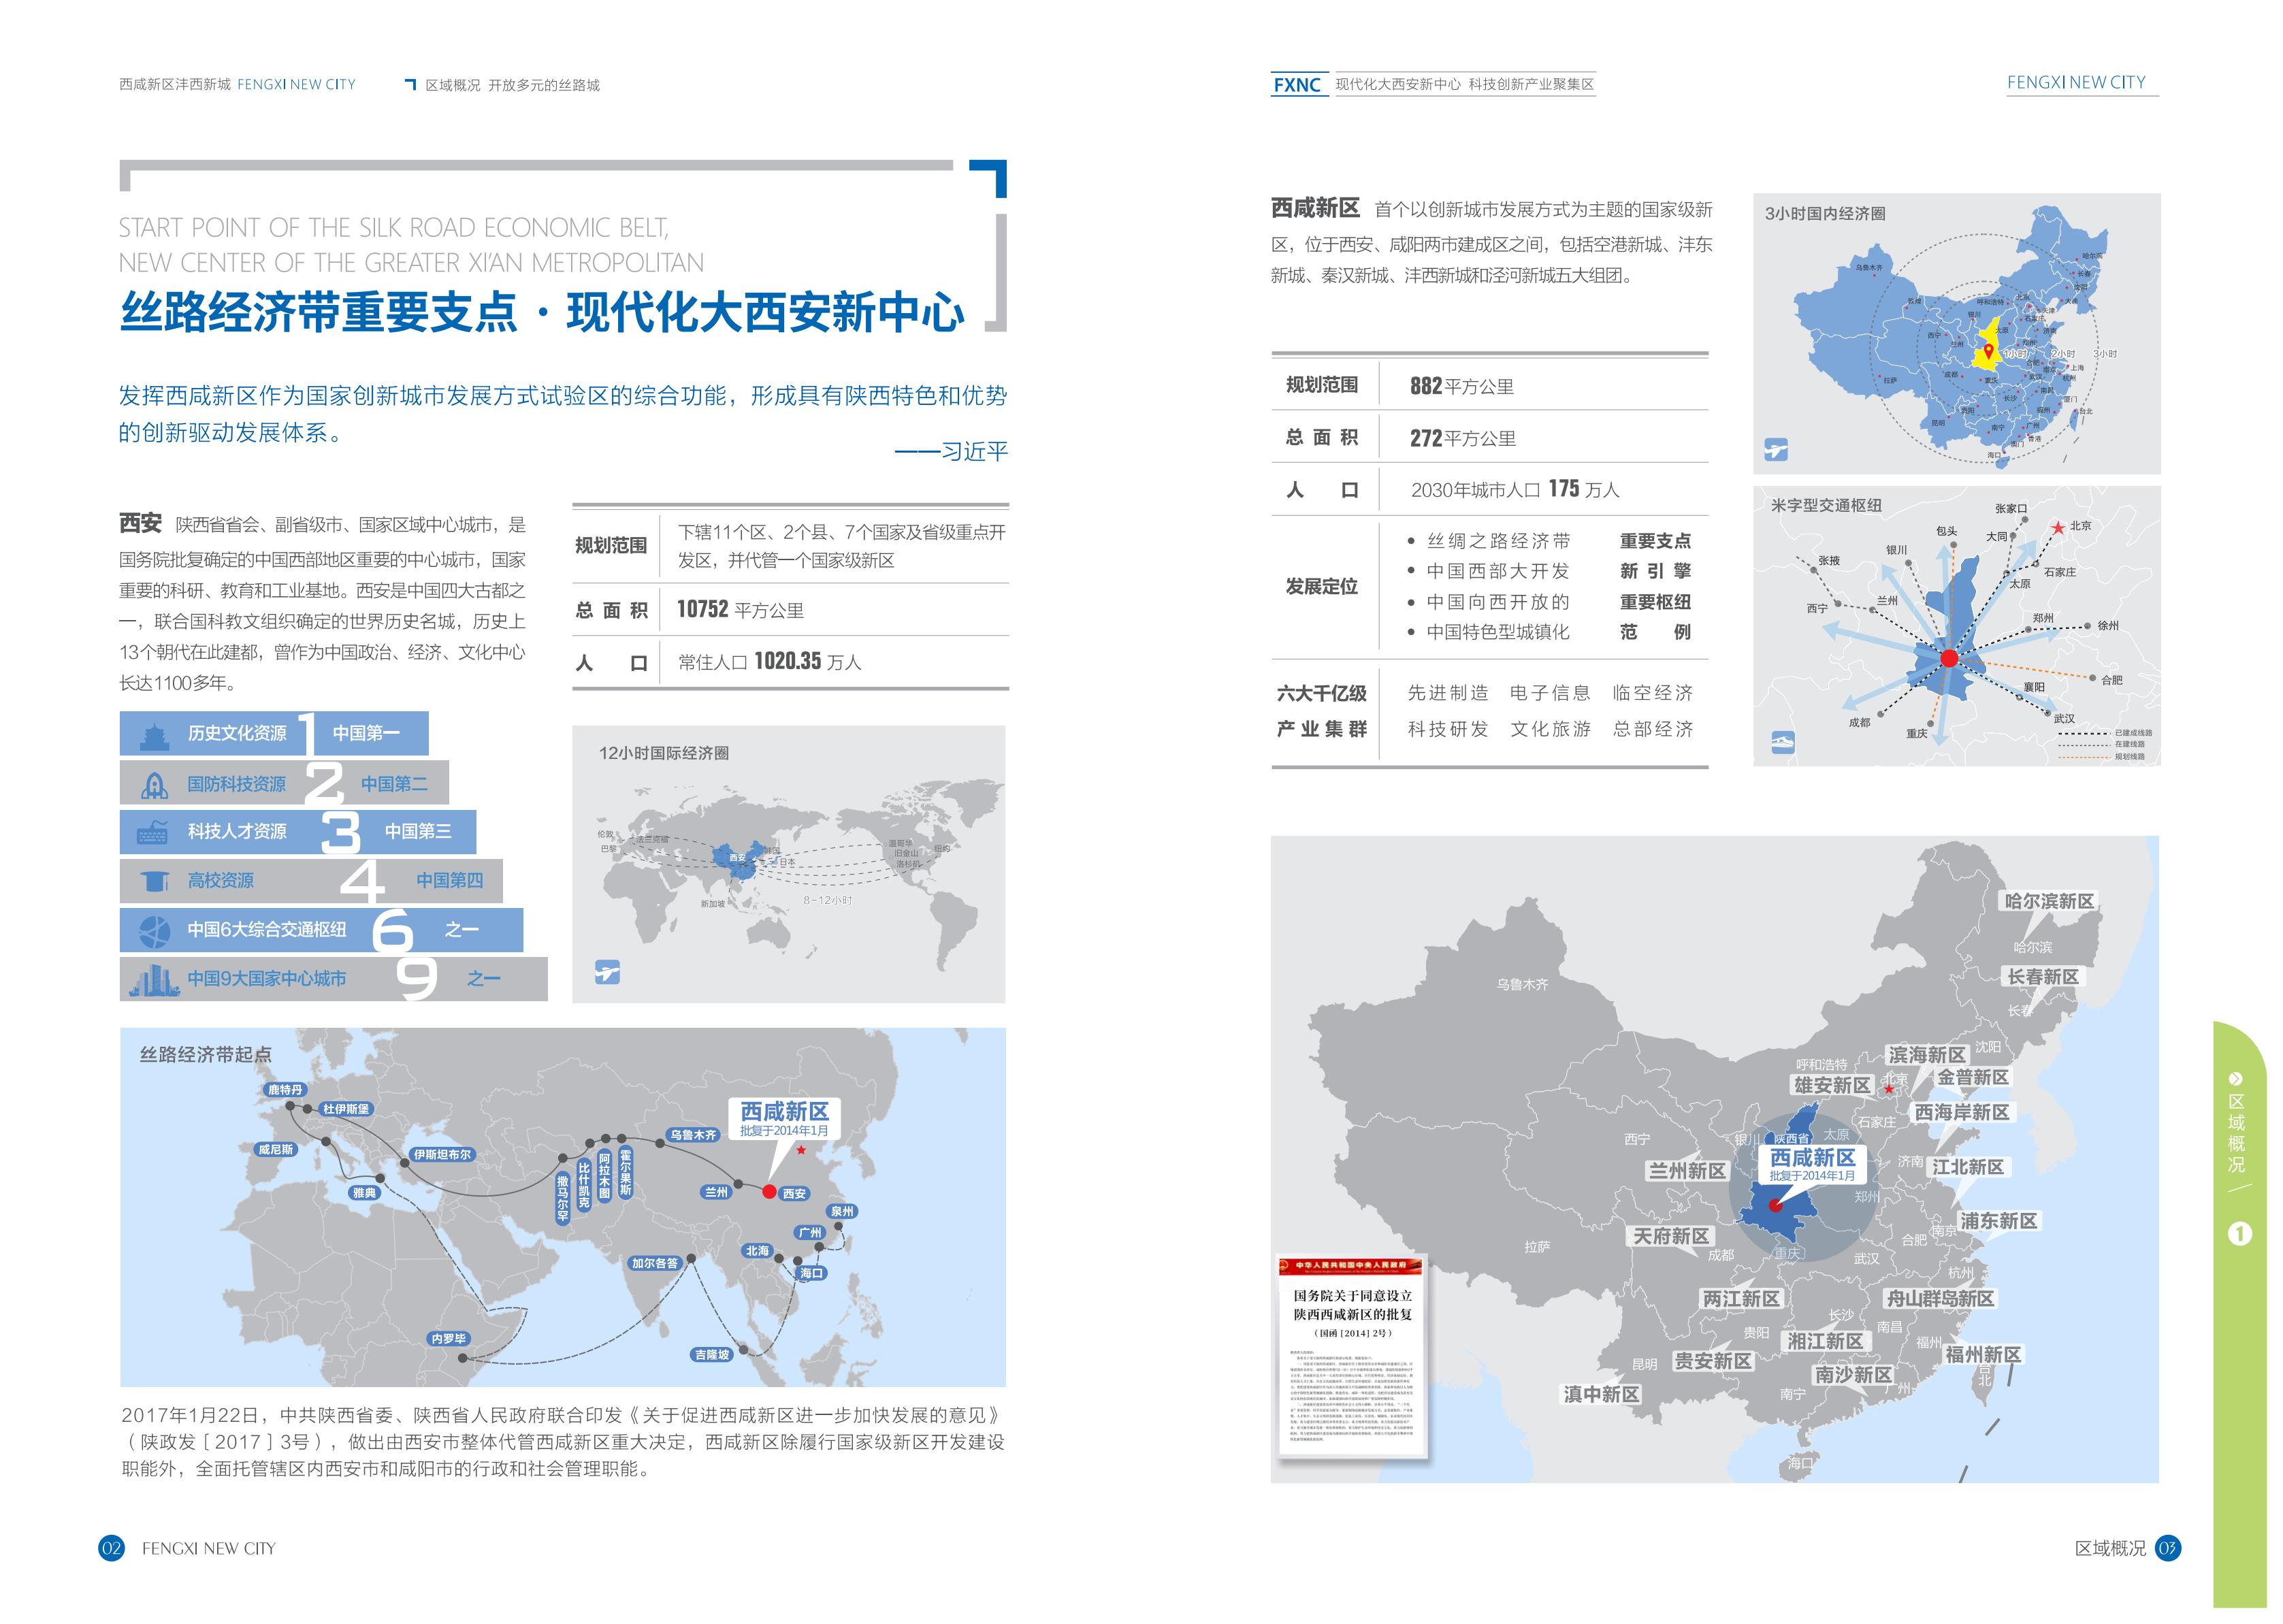The height and width of the screenshot is (1624, 2283).
Task: Click the skyline icon beside 中国9大国家中心城市
Action: [x=154, y=980]
